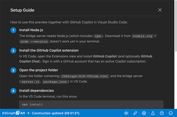Close the Setup Guide dialog
177x117 pixels.
pos(160,10)
